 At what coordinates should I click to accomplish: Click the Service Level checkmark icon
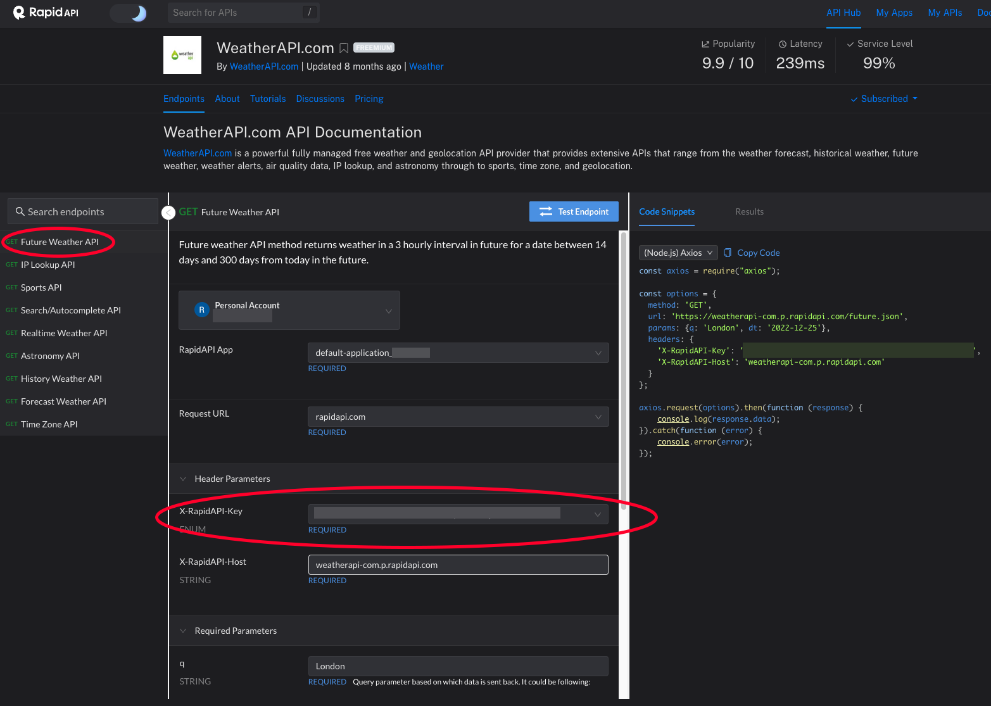click(850, 44)
